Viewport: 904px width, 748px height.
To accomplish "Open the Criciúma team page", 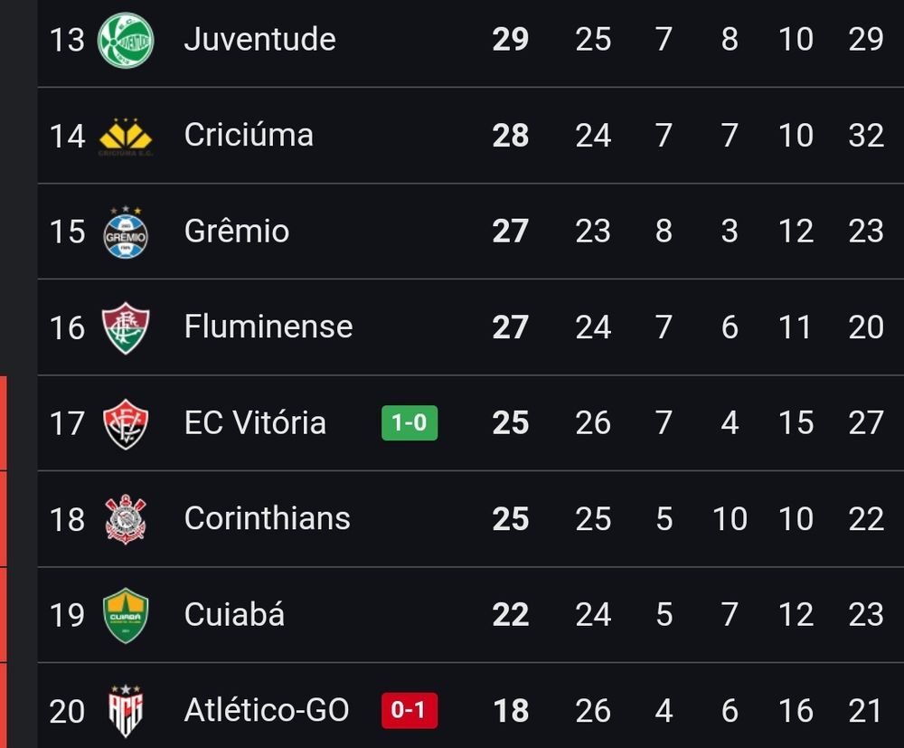I will click(x=249, y=136).
